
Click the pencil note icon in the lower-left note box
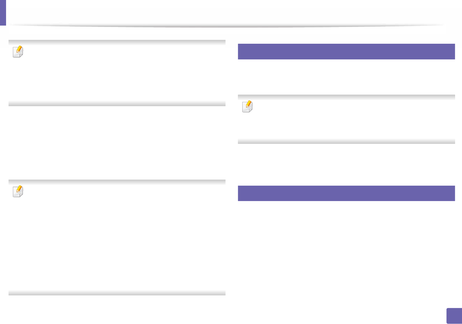18,191
